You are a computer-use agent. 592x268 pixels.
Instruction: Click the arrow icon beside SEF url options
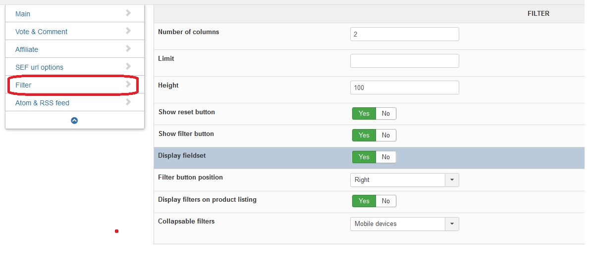(x=128, y=66)
